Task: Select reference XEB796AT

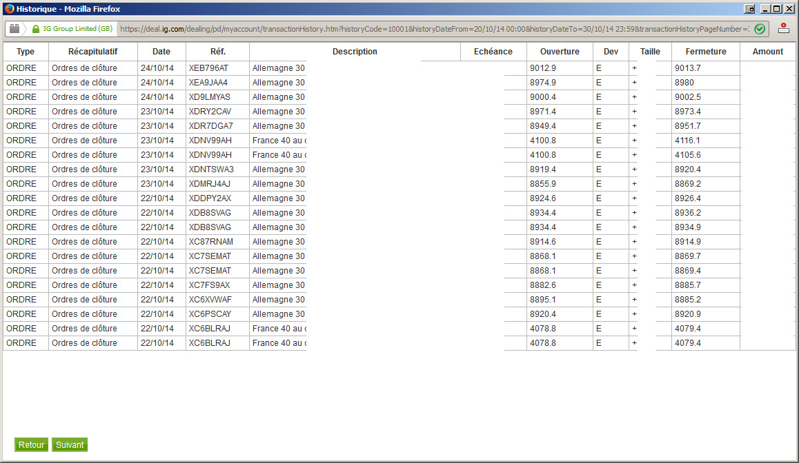Action: [208, 68]
